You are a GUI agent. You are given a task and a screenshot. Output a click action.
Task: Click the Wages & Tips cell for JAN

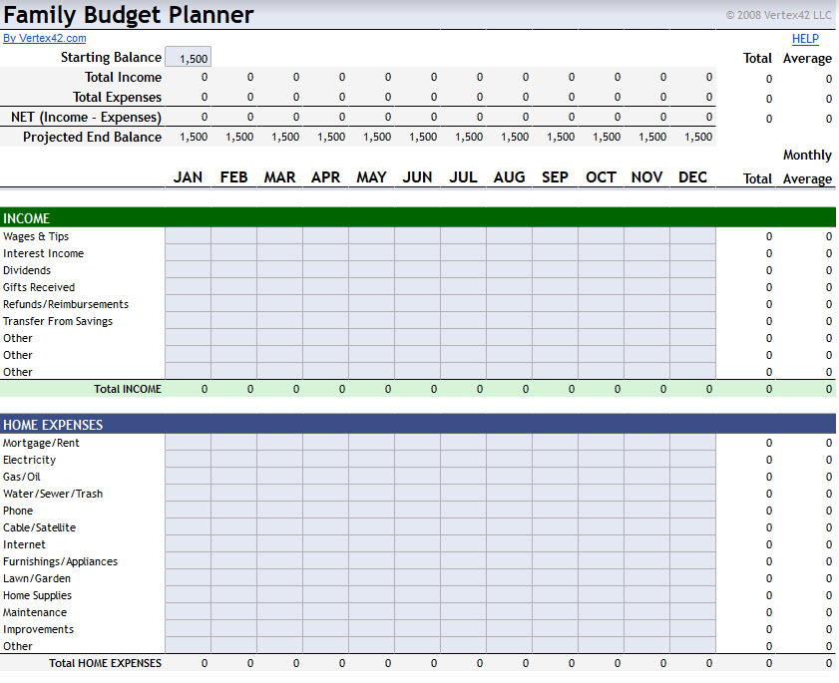coord(188,236)
